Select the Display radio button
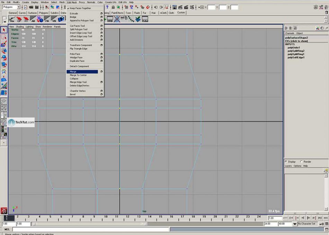Screen dimensions: 329x235 pos(286,161)
